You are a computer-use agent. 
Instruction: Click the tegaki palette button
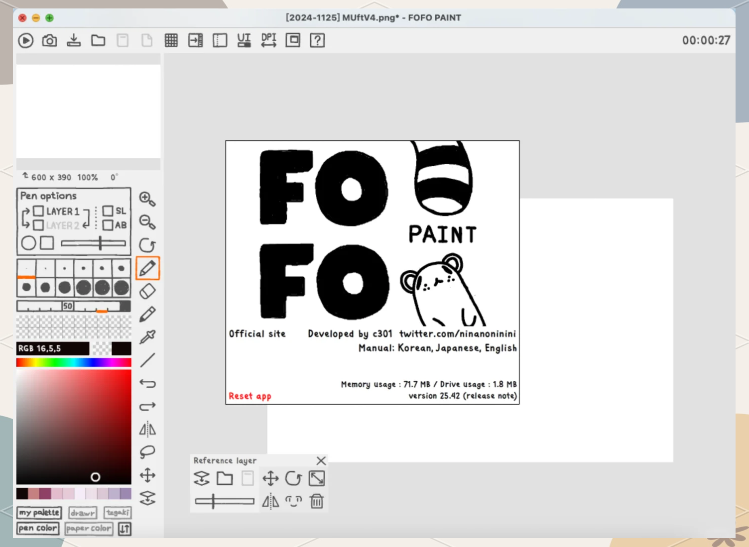[x=118, y=513]
